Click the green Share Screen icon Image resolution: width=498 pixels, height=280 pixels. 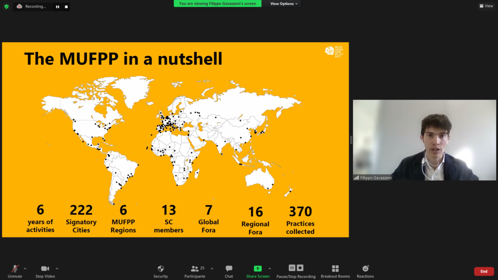258,268
